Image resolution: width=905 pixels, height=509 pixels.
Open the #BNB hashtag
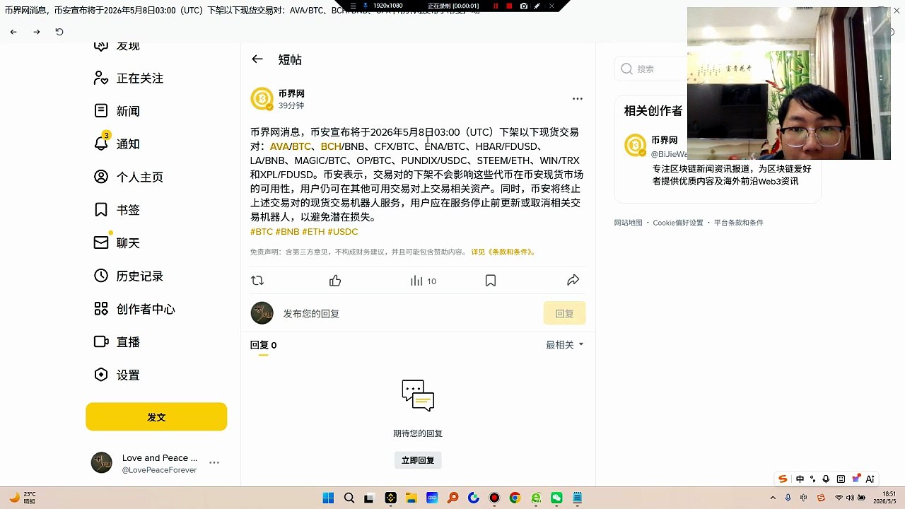(x=288, y=232)
